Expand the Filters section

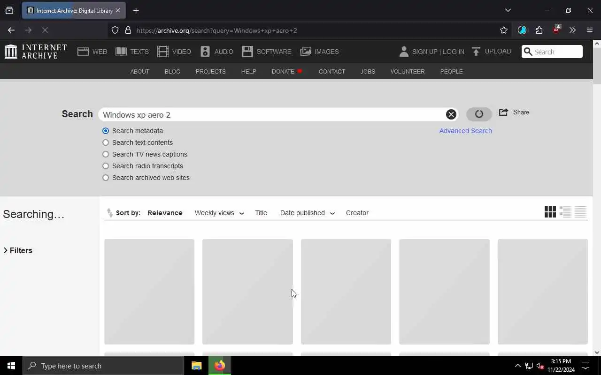(18, 250)
